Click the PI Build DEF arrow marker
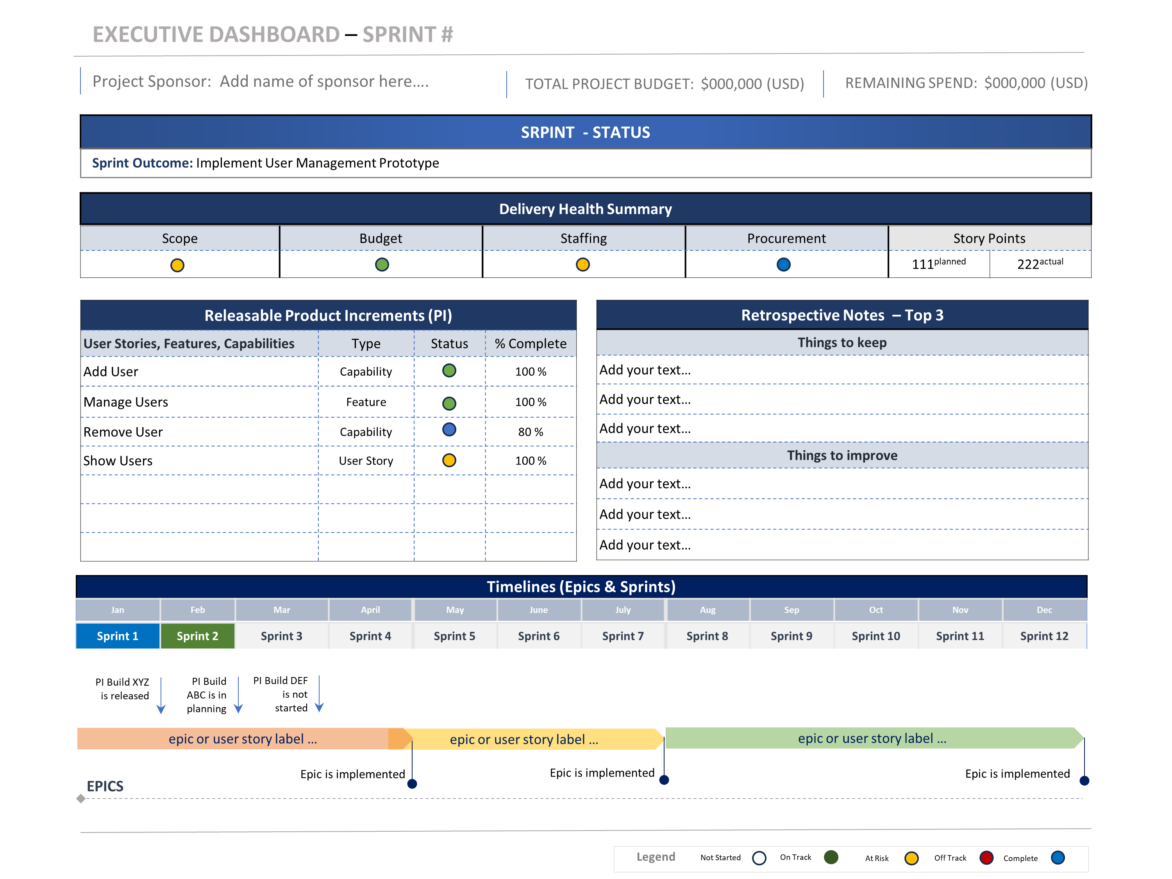This screenshot has height=879, width=1172. (319, 694)
